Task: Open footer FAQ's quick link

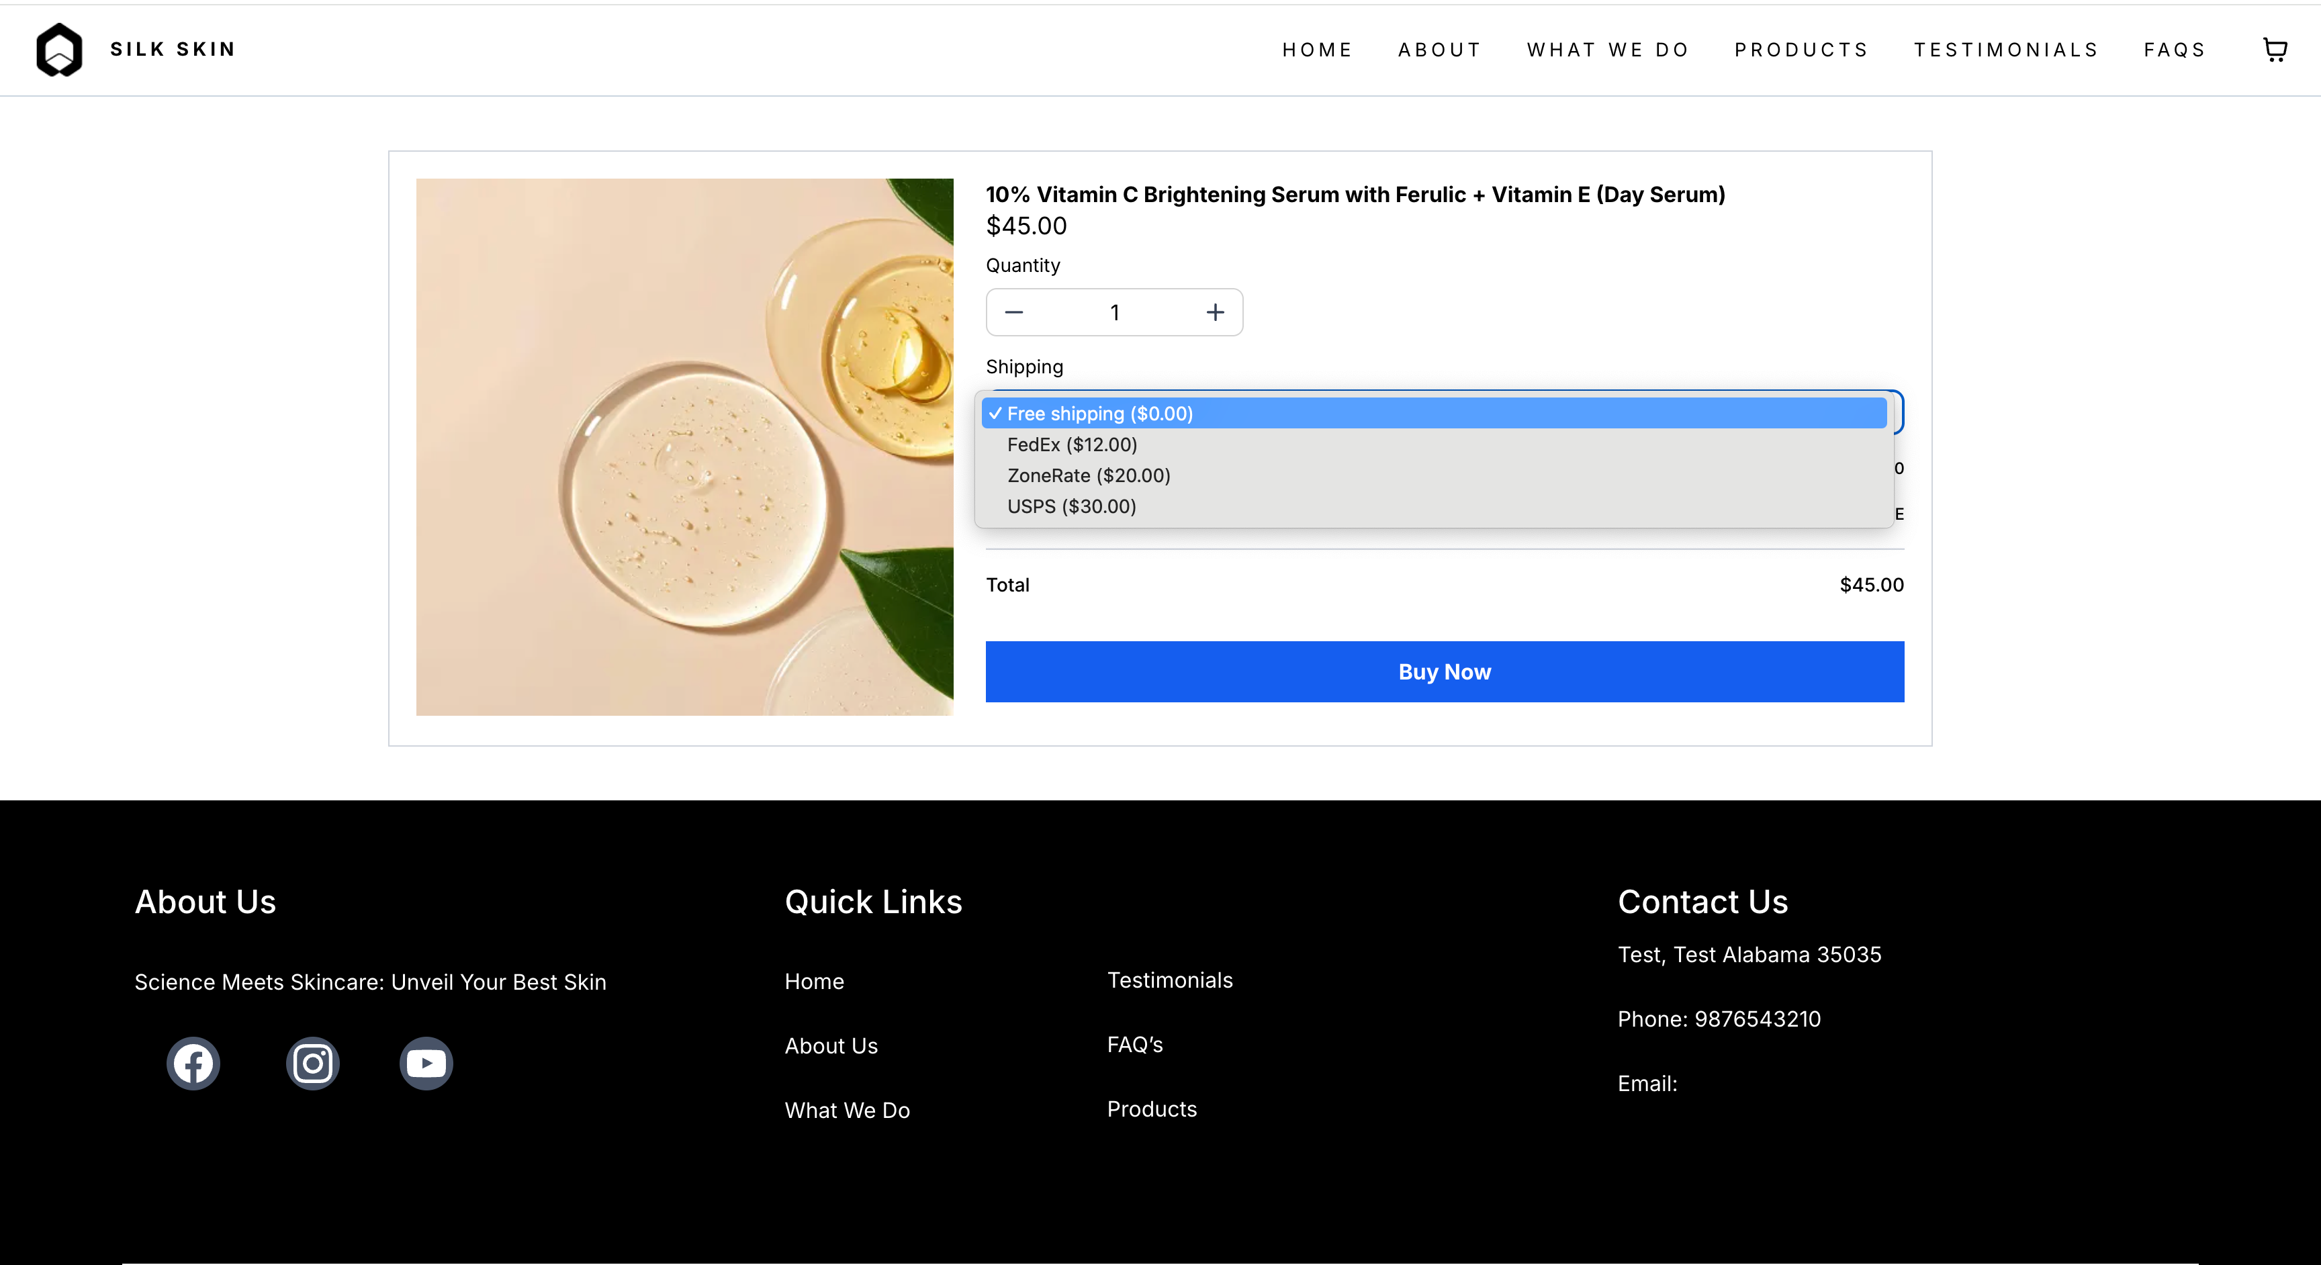Action: (1134, 1044)
